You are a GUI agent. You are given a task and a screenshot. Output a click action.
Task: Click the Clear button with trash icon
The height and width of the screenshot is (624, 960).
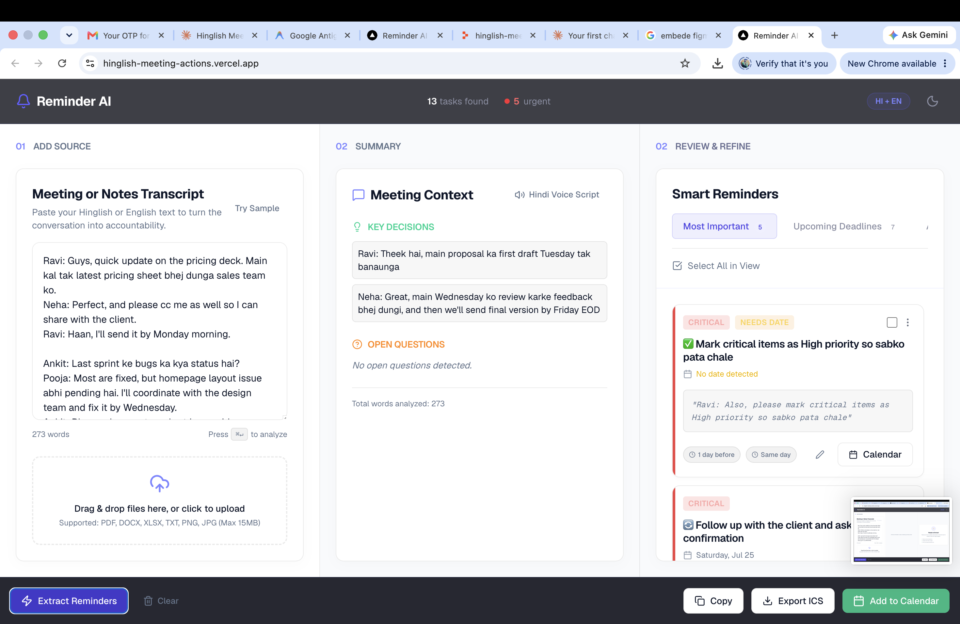click(161, 601)
